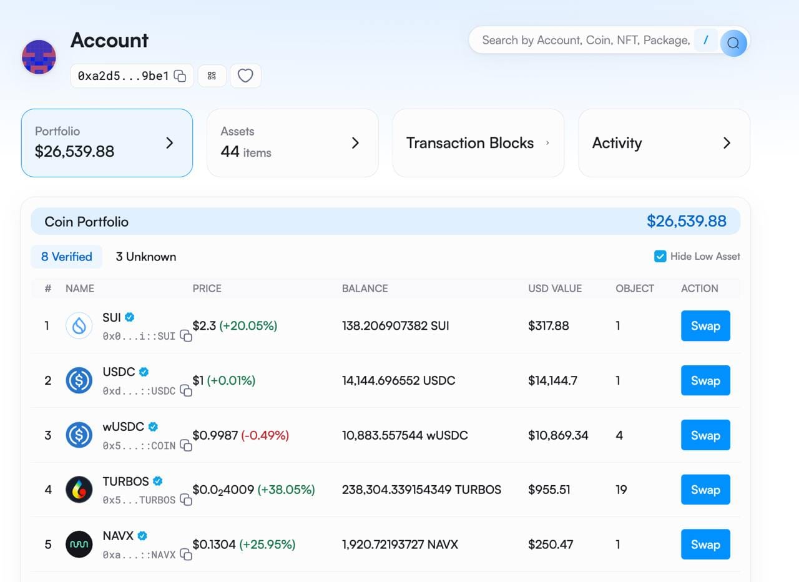
Task: Expand the Transaction Blocks small chevron
Action: 547,143
